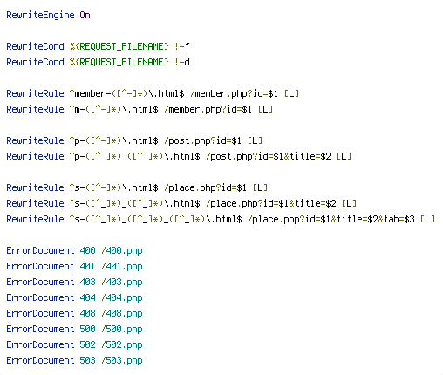Click /post.php?id=$1&title=$2 target
443x375 pixels.
point(269,156)
